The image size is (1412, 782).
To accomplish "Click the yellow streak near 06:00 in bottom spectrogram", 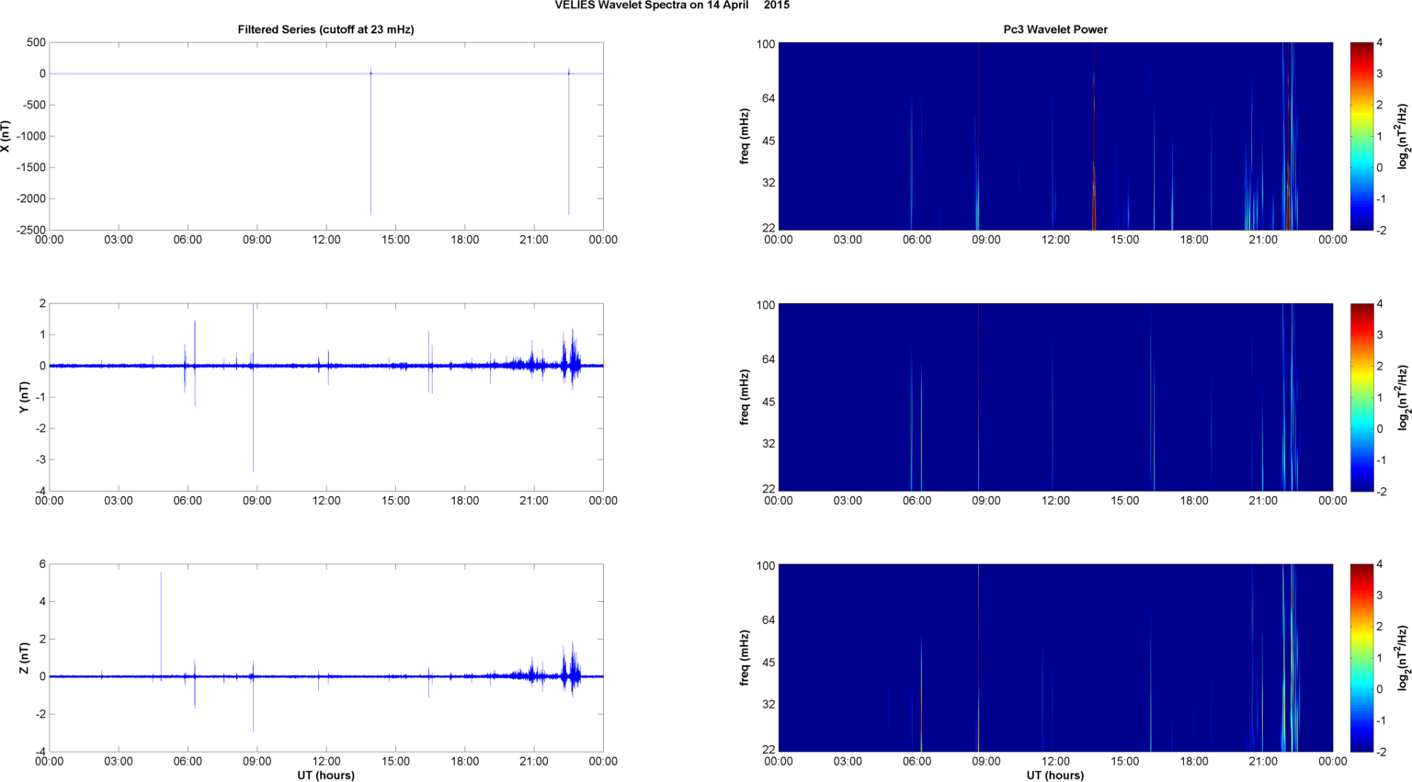I will tap(921, 694).
